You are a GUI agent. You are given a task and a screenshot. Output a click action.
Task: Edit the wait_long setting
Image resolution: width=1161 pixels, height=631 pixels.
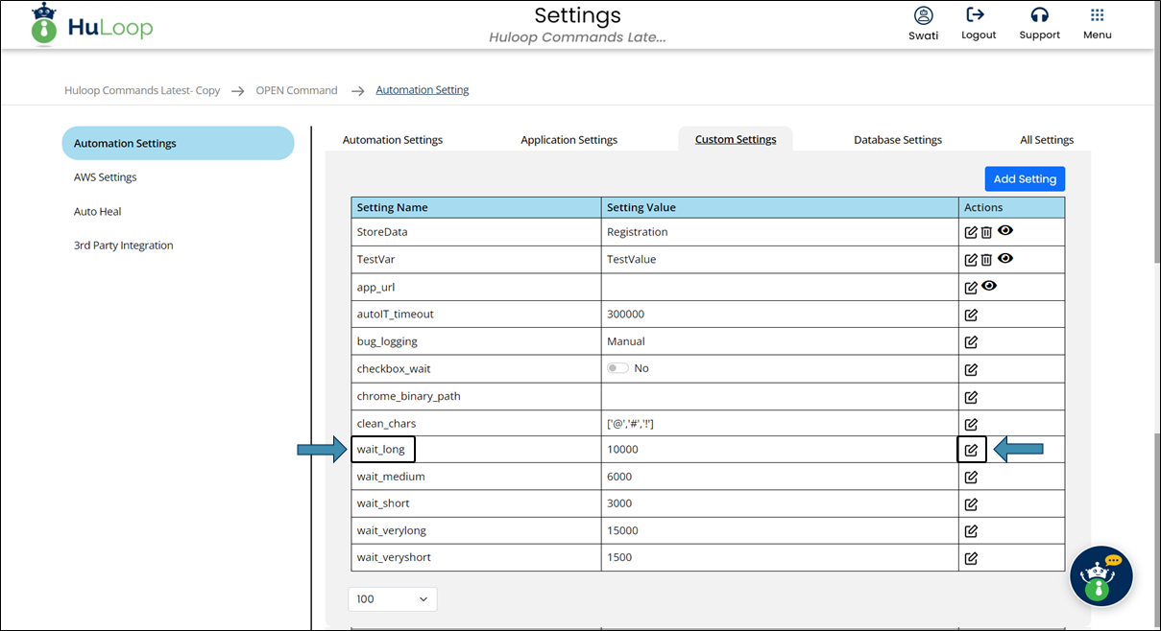(x=971, y=450)
